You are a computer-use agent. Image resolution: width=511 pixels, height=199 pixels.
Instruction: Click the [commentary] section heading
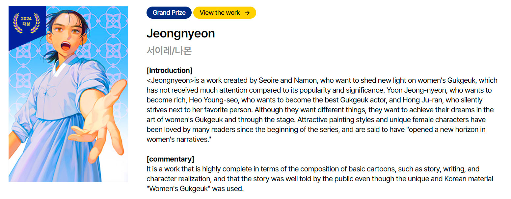[170, 159]
